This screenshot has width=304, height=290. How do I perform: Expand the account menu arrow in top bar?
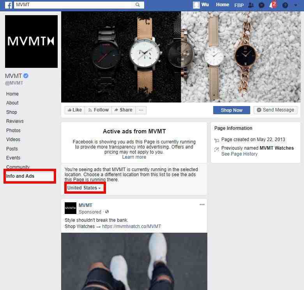pyautogui.click(x=295, y=5)
